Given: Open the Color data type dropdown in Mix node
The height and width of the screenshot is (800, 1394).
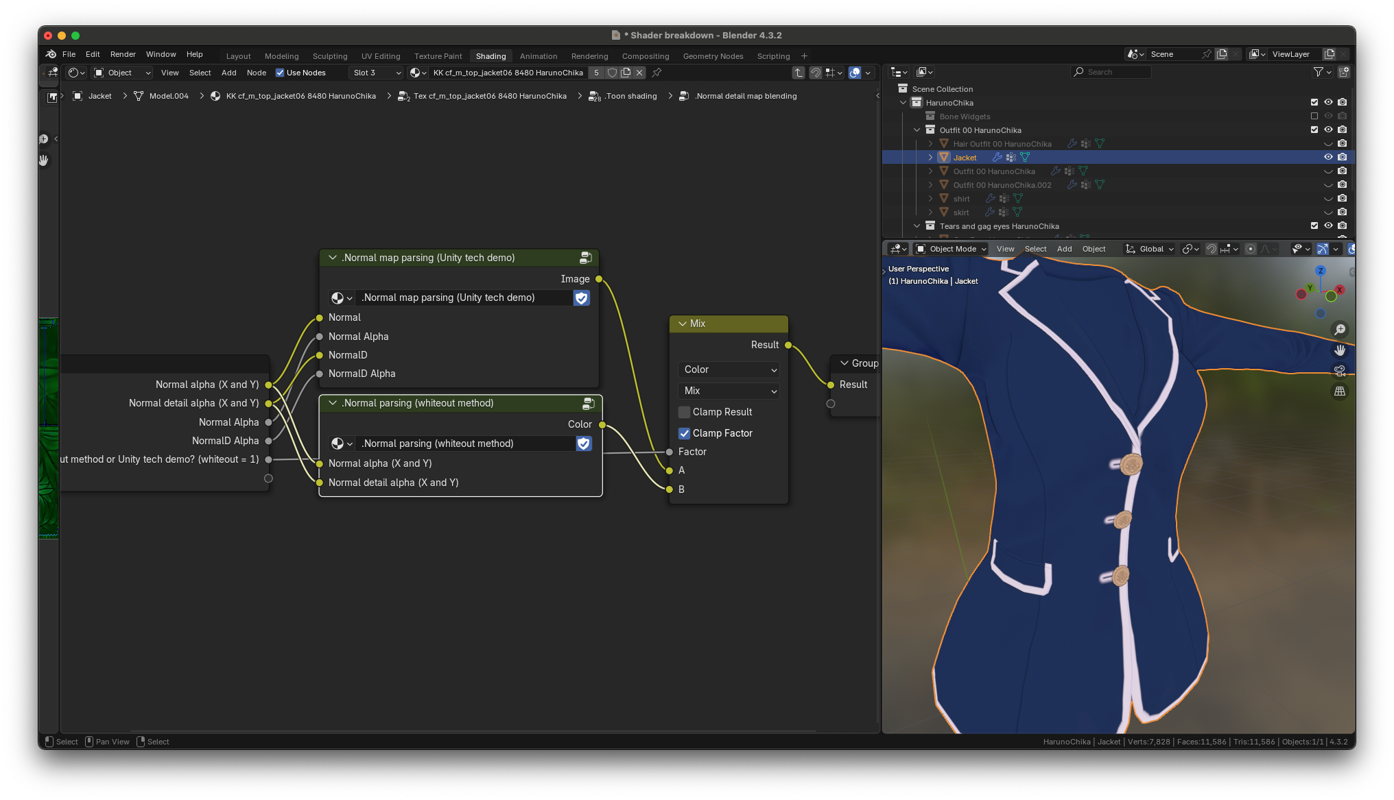Looking at the screenshot, I should (730, 369).
